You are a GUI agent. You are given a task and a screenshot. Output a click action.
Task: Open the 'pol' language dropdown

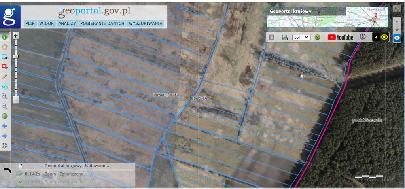(301, 37)
